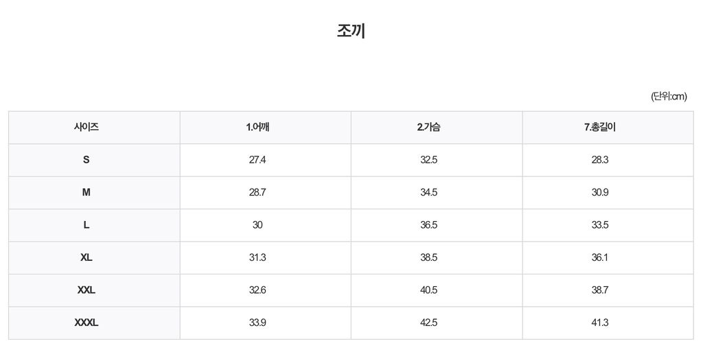Click the XXL size row label
703x361 pixels.
click(87, 290)
